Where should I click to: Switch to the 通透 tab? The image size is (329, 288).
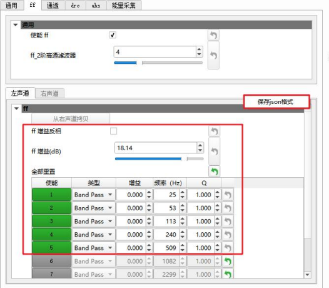tap(53, 5)
